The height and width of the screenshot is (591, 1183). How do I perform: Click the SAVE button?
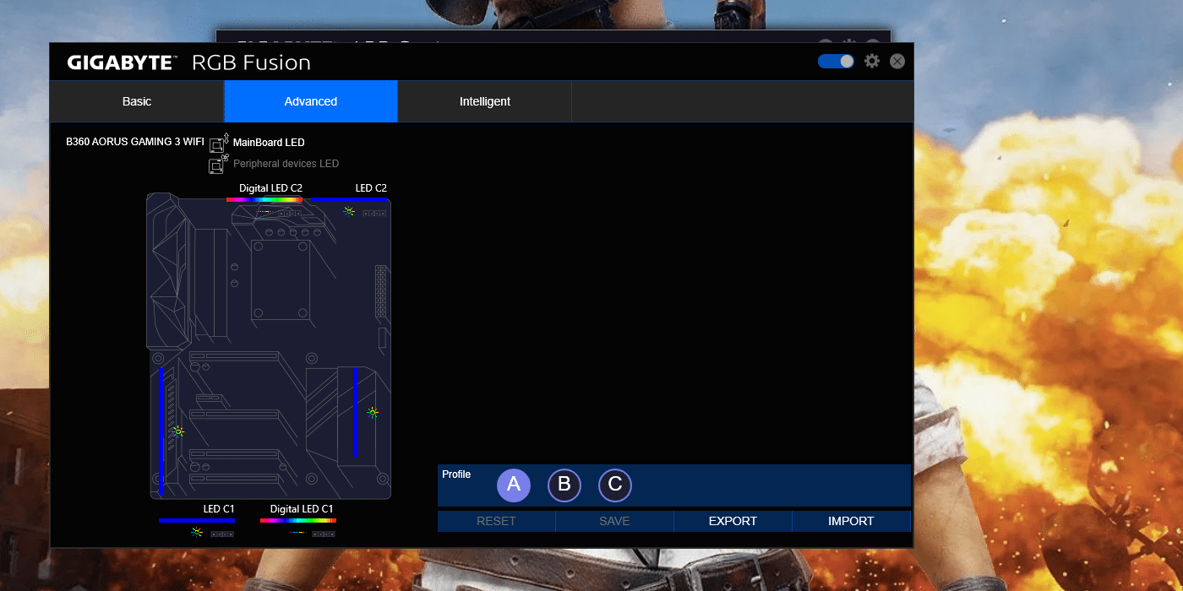point(614,521)
